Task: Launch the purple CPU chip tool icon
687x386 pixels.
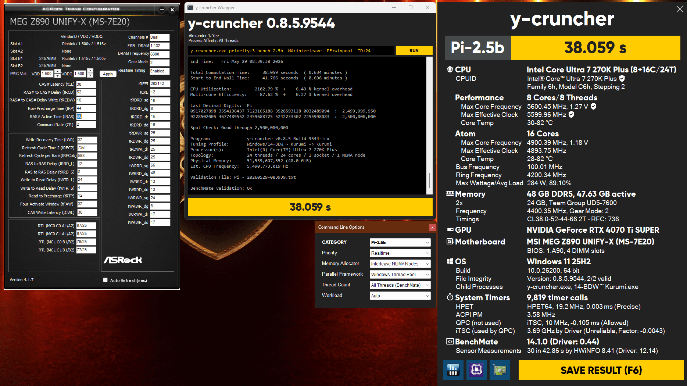Action: tap(476, 370)
